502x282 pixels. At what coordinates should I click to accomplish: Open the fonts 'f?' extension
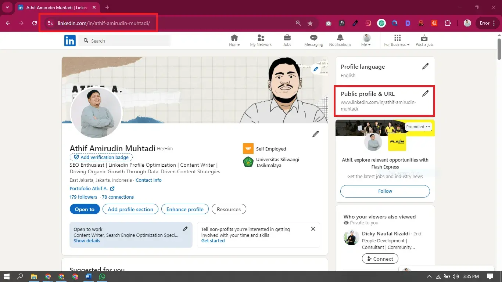coord(342,23)
